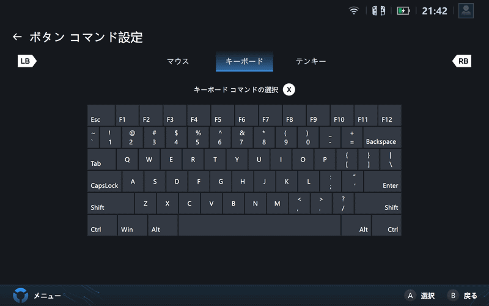Pick the F8 key

click(294, 115)
